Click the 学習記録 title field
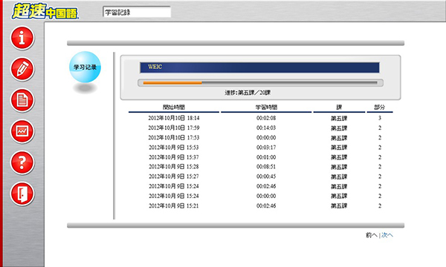The width and height of the screenshot is (446, 267). (x=137, y=12)
